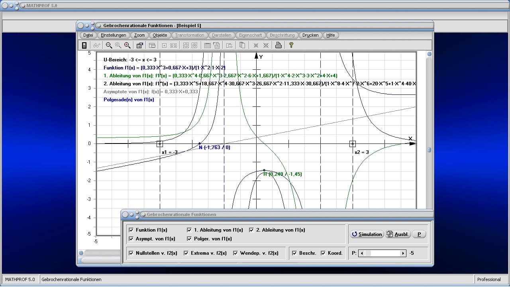Open the properties sheet toolbar icon
510x287 pixels.
coord(140,45)
